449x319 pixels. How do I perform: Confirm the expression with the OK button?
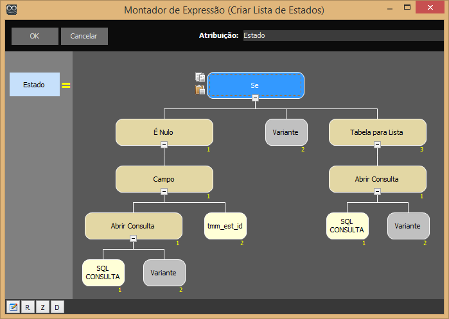click(x=35, y=36)
